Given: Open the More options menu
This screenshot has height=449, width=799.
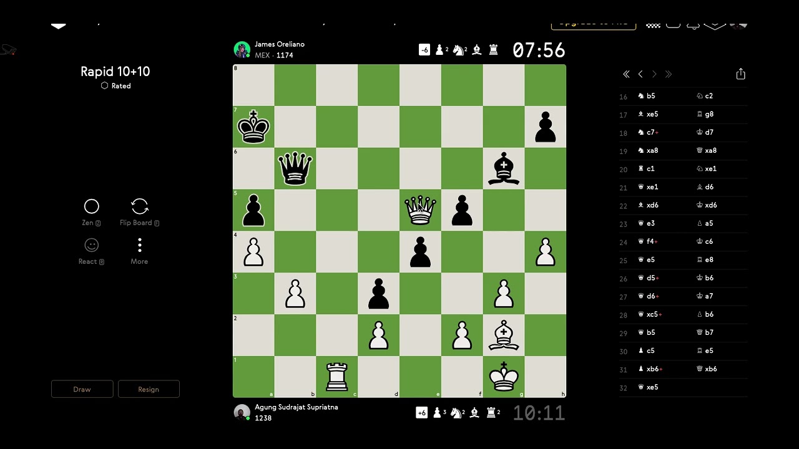Looking at the screenshot, I should [x=139, y=251].
